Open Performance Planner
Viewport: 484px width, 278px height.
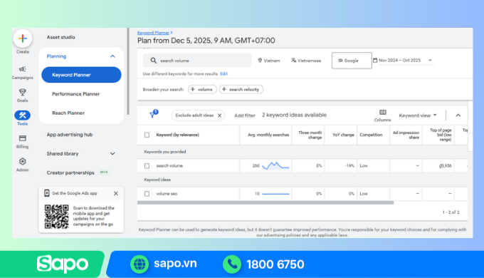tap(75, 94)
